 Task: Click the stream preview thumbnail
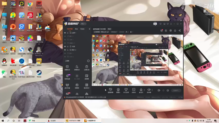(137, 60)
